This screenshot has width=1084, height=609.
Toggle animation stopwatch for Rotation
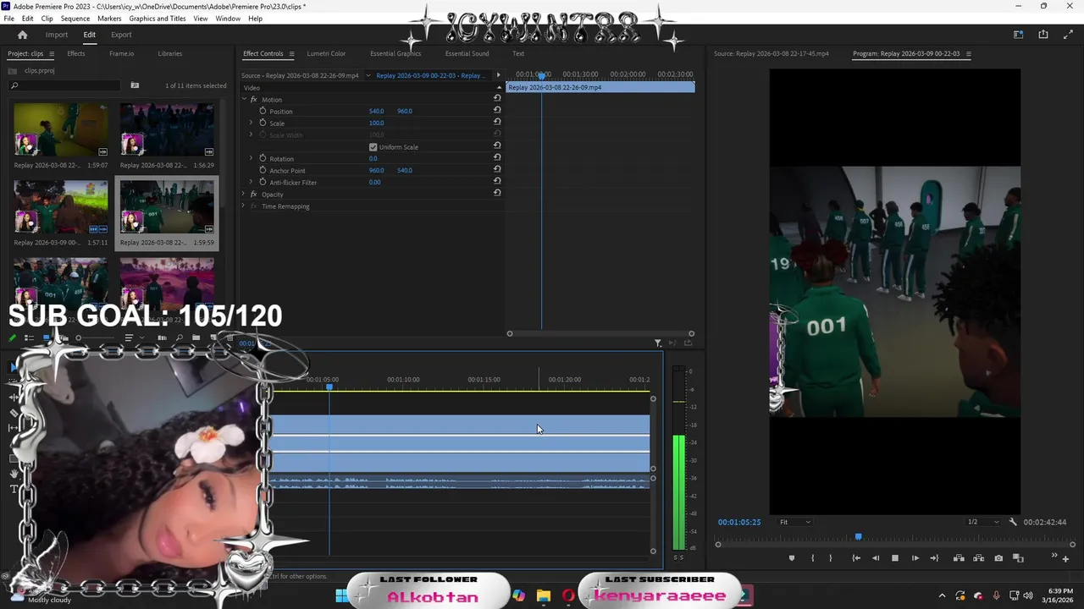[x=263, y=158]
